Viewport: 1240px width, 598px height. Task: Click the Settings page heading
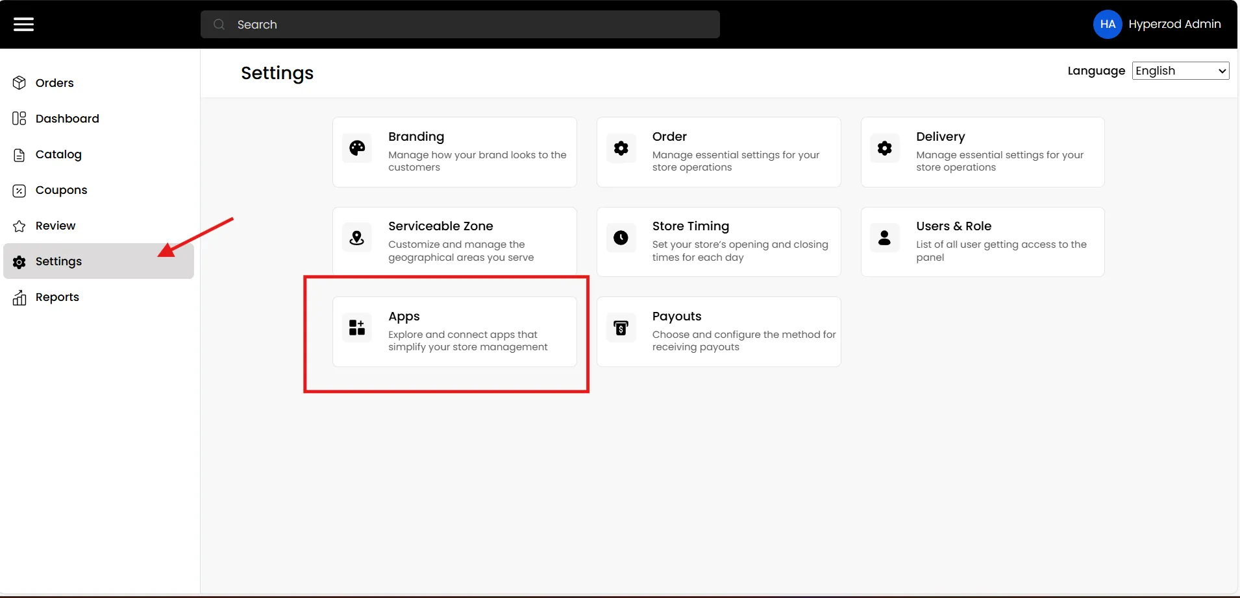tap(277, 73)
